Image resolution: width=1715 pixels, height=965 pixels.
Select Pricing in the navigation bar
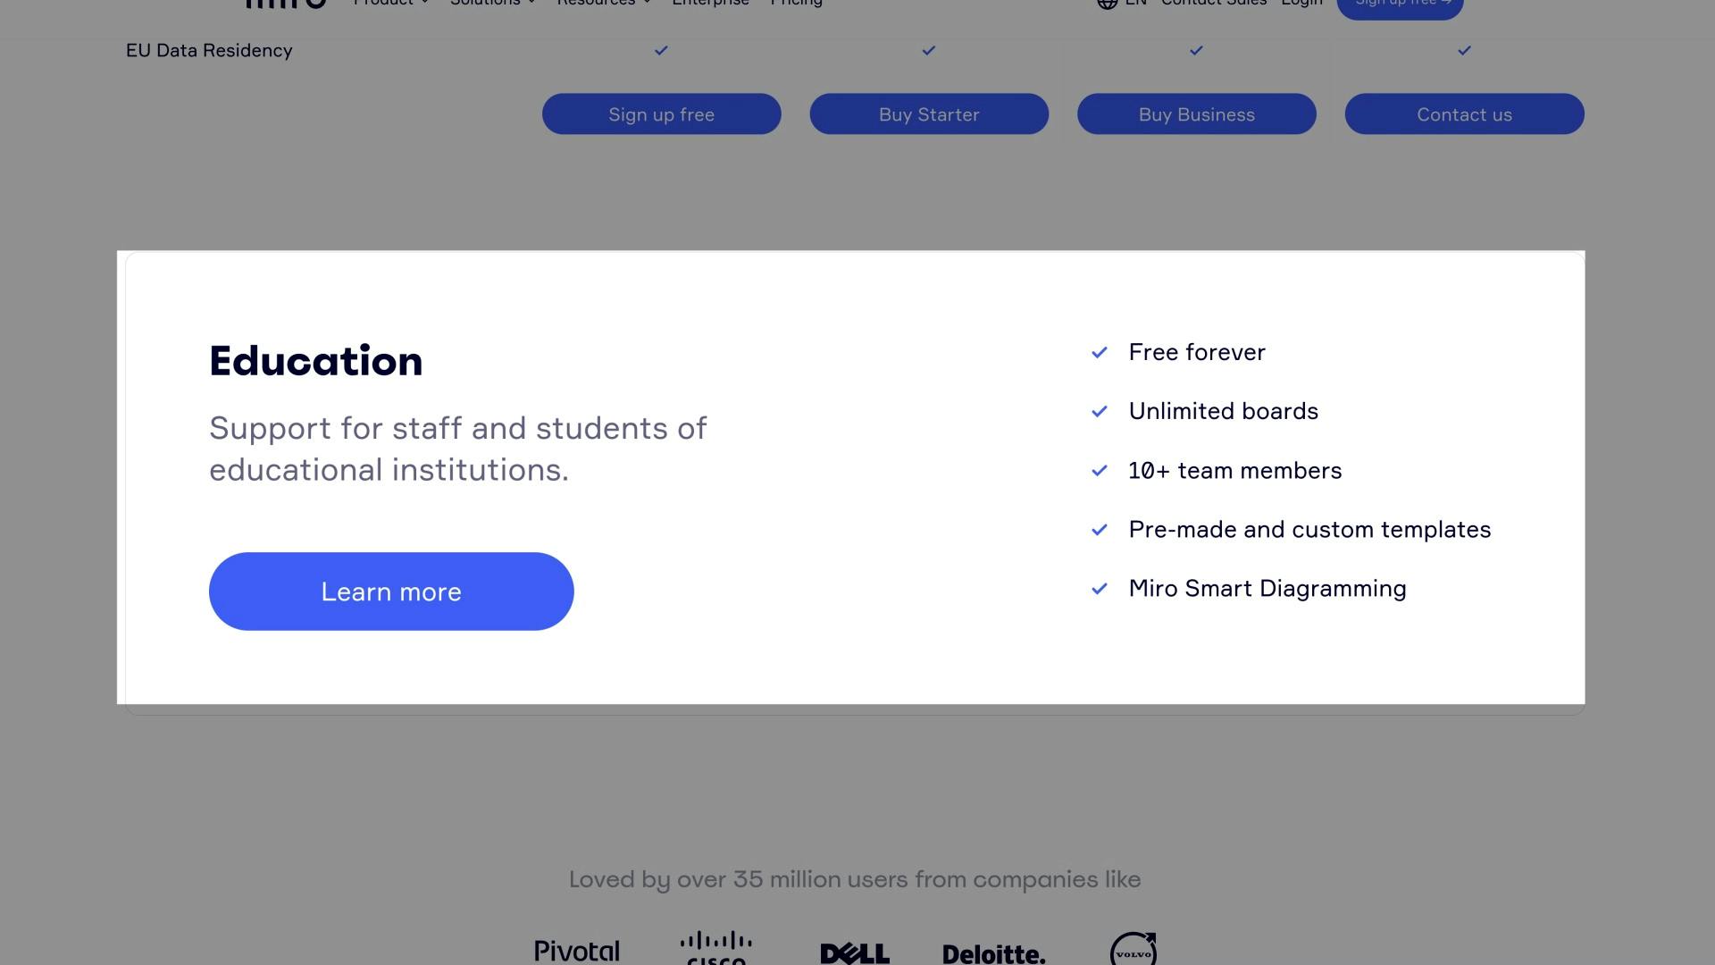pyautogui.click(x=796, y=3)
